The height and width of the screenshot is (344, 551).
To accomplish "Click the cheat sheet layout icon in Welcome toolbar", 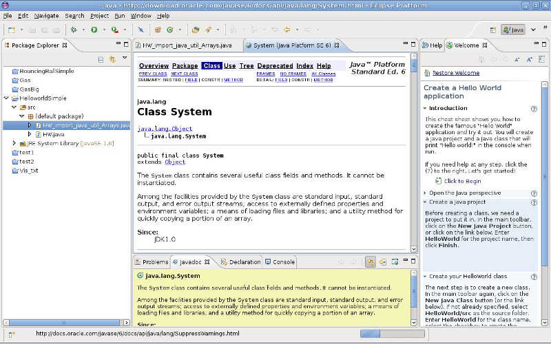I will [x=542, y=59].
